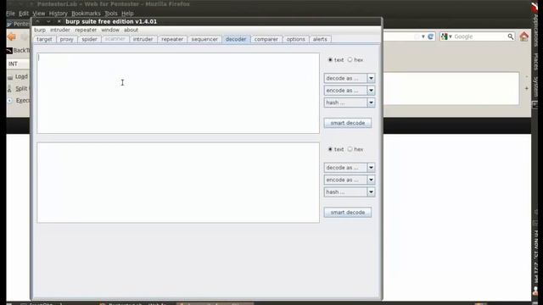Open the spider tab
The height and width of the screenshot is (305, 543).
point(89,39)
